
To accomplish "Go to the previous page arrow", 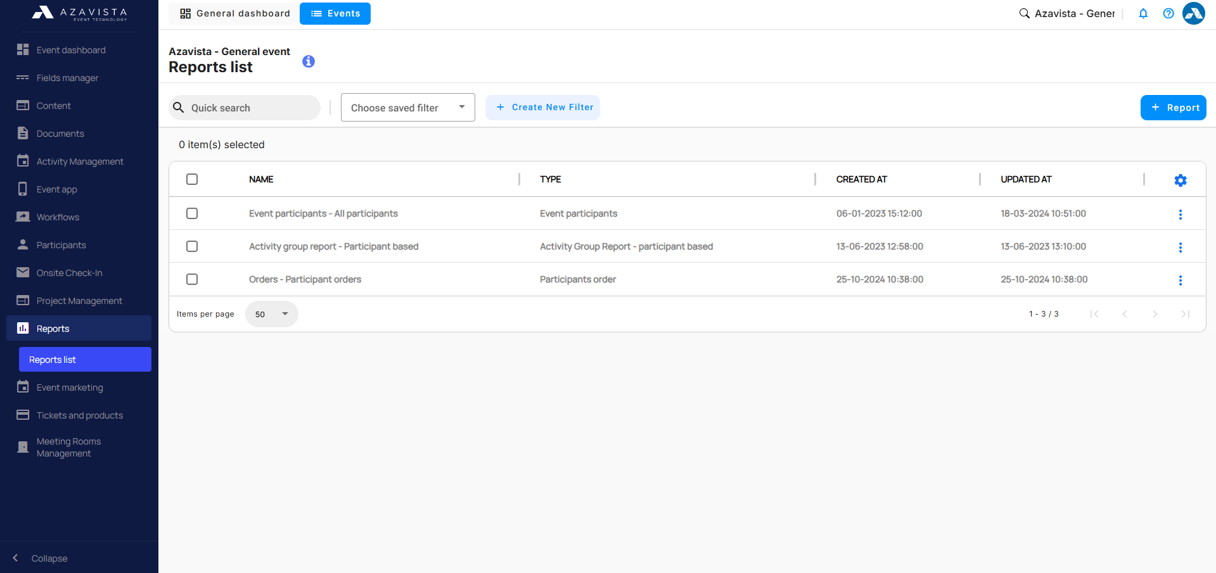I will click(1125, 314).
